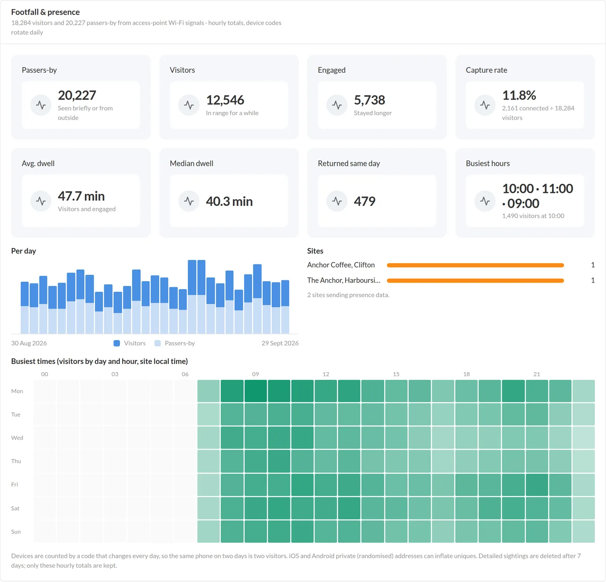This screenshot has width=606, height=582.
Task: Click the 12 hour label above heatmap
Action: 326,374
